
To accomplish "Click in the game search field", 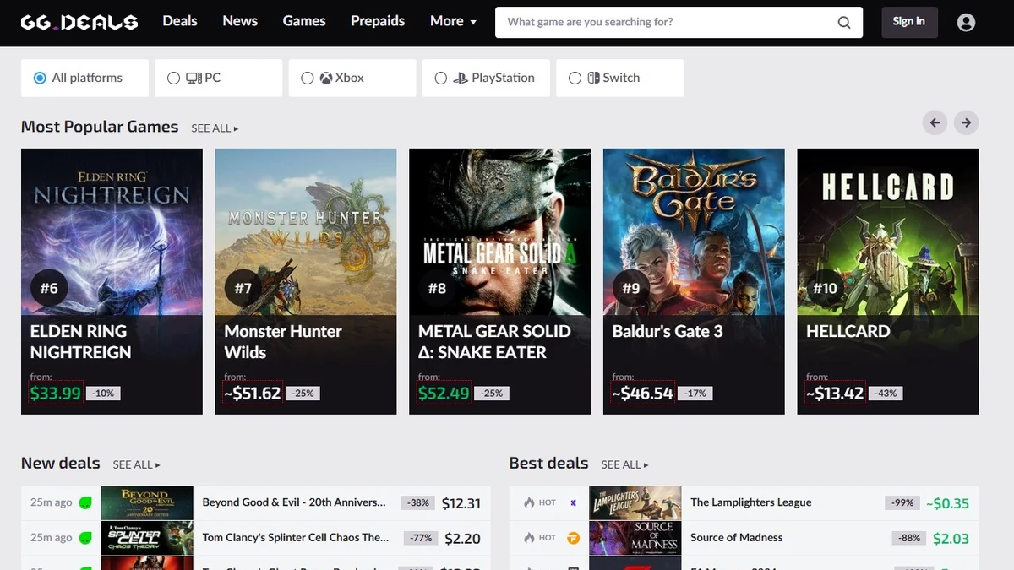I will pos(668,23).
